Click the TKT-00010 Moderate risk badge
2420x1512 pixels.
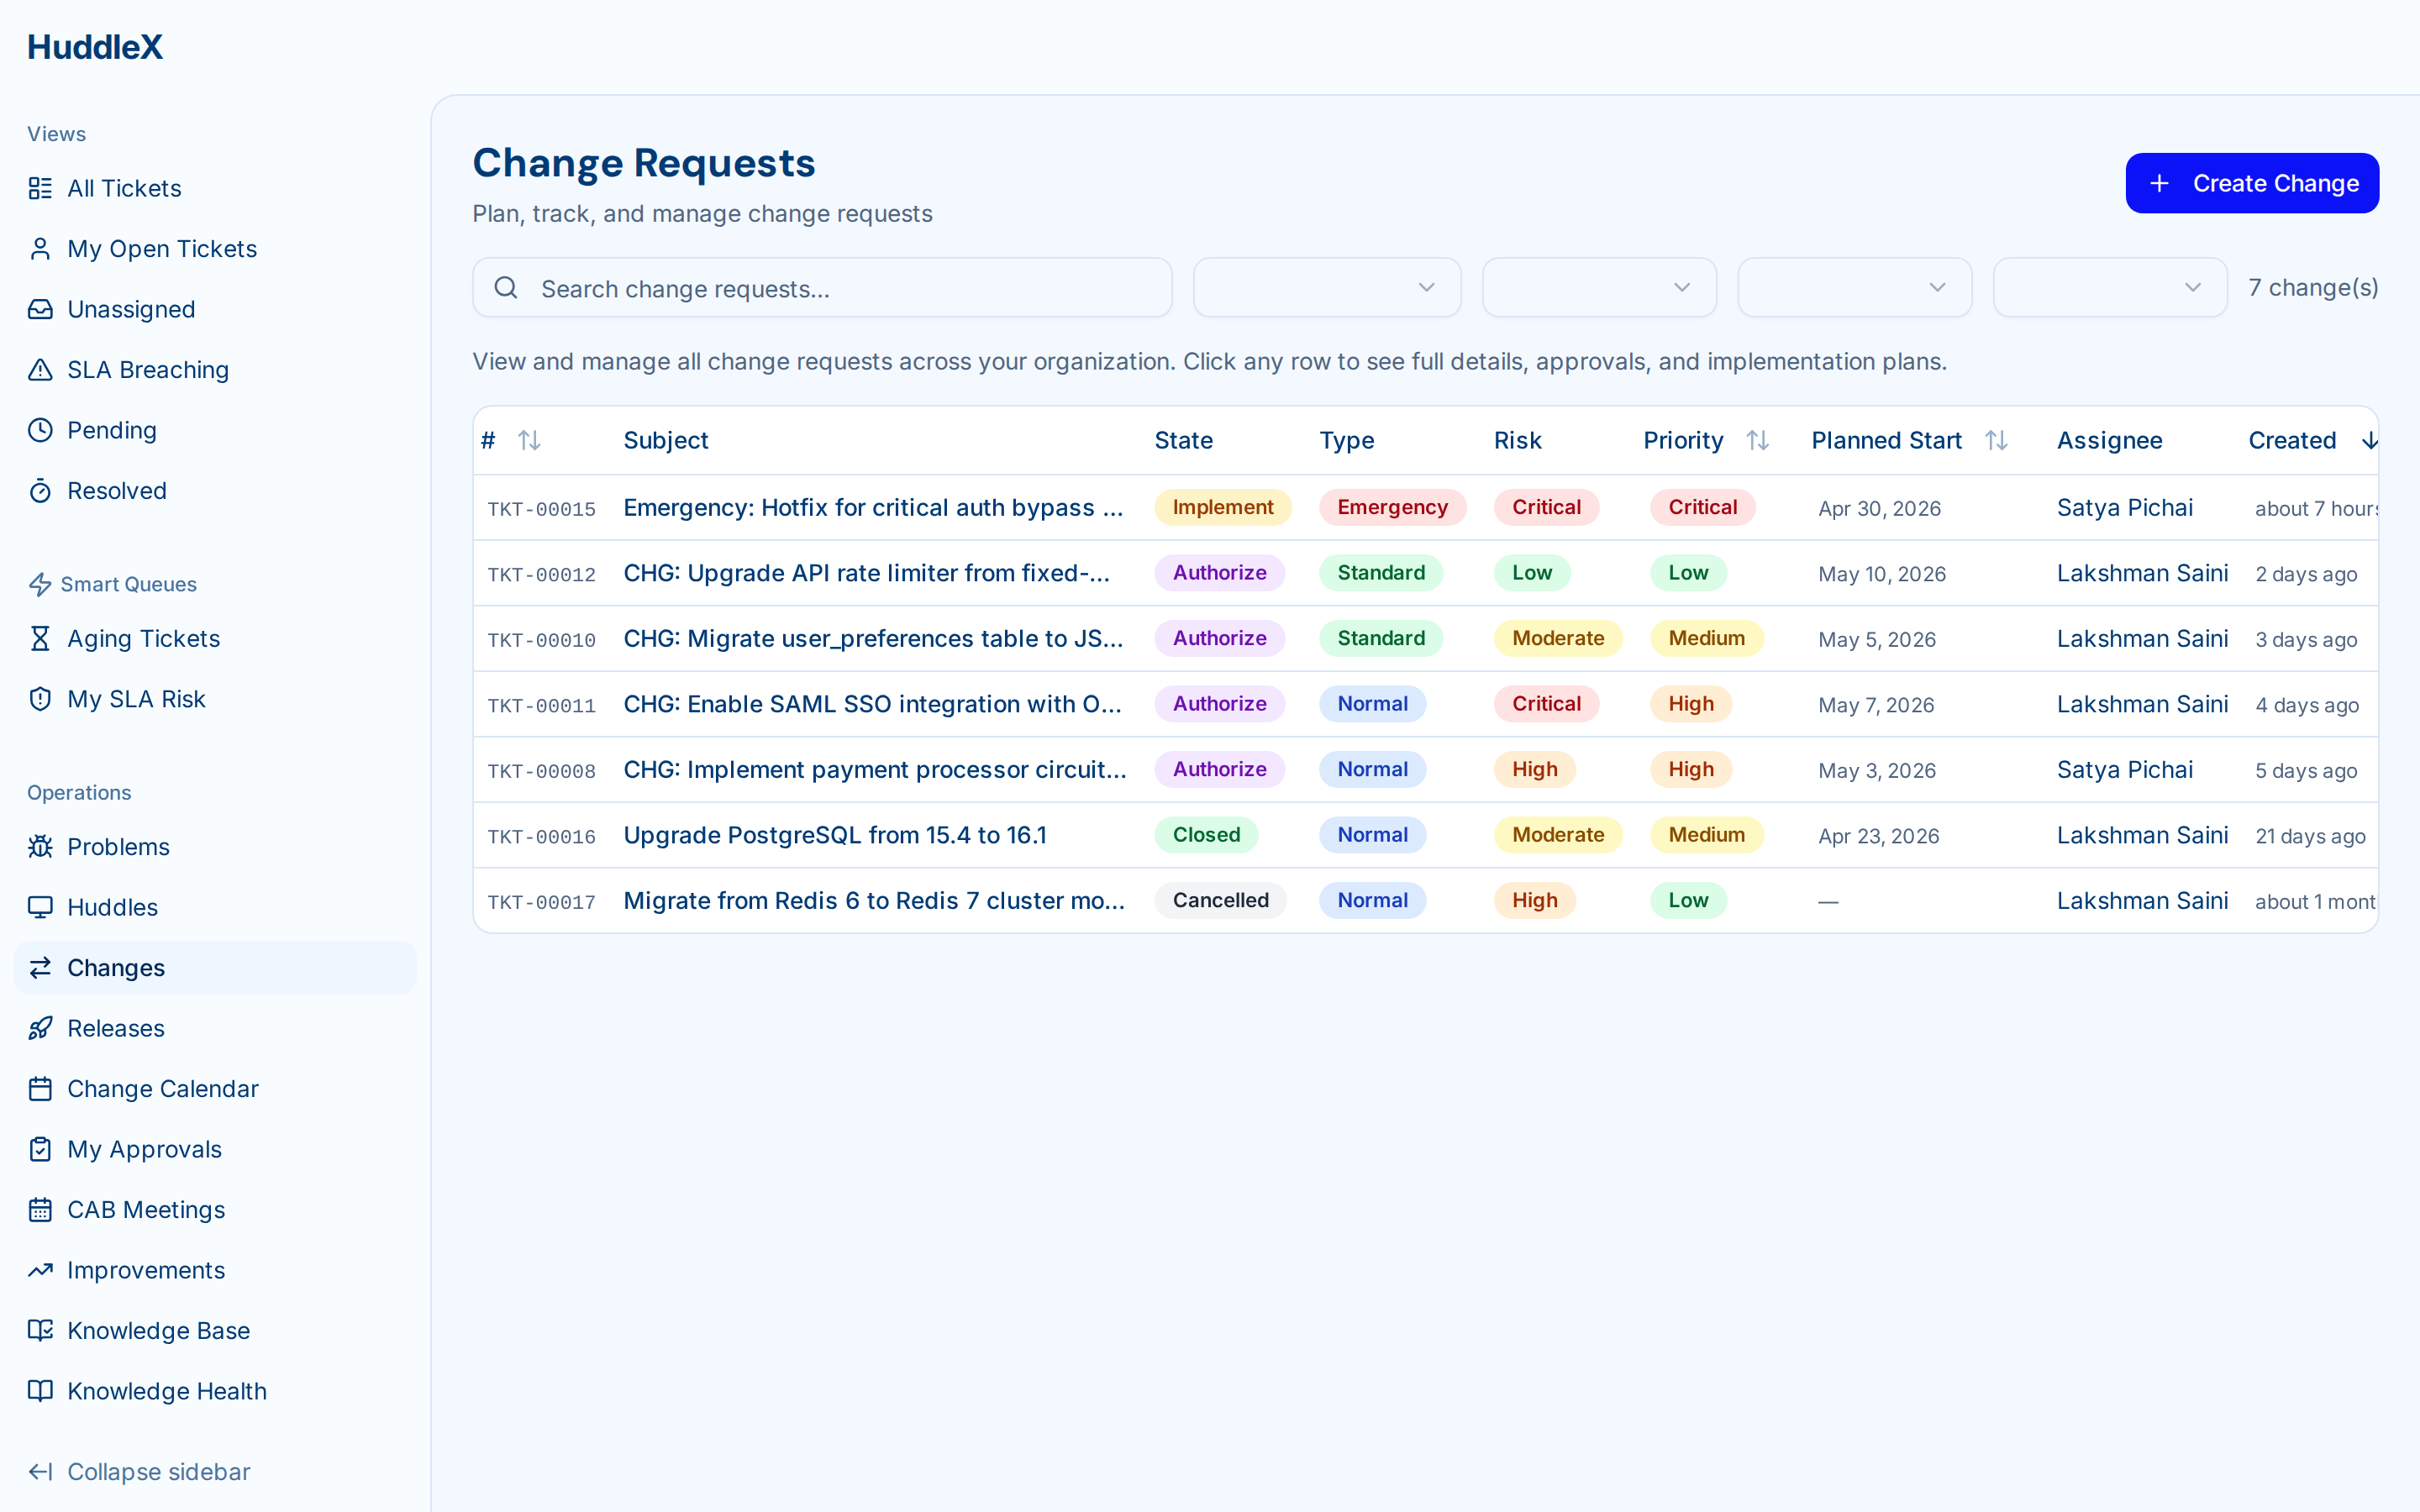(1558, 638)
